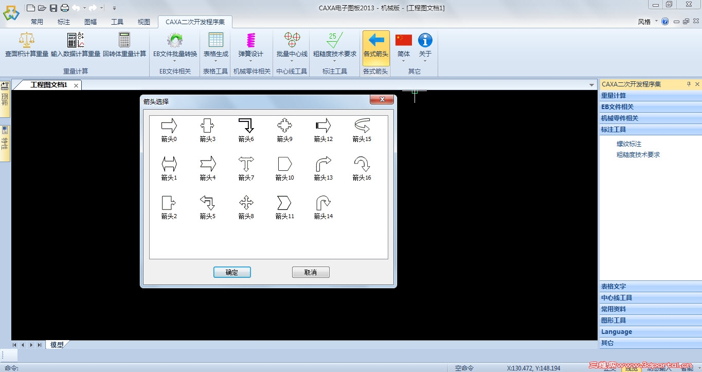This screenshot has height=372, width=702.
Task: Expand 表格文字 panel section
Action: tap(650, 287)
